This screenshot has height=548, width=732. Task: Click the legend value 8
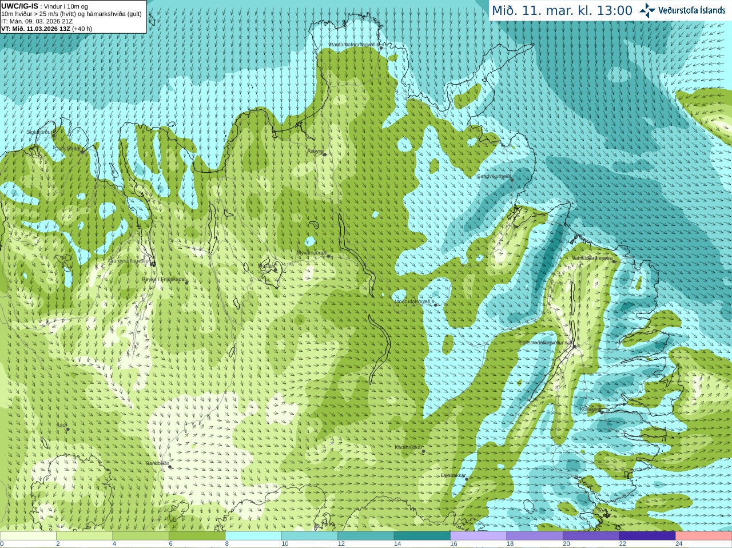(227, 544)
